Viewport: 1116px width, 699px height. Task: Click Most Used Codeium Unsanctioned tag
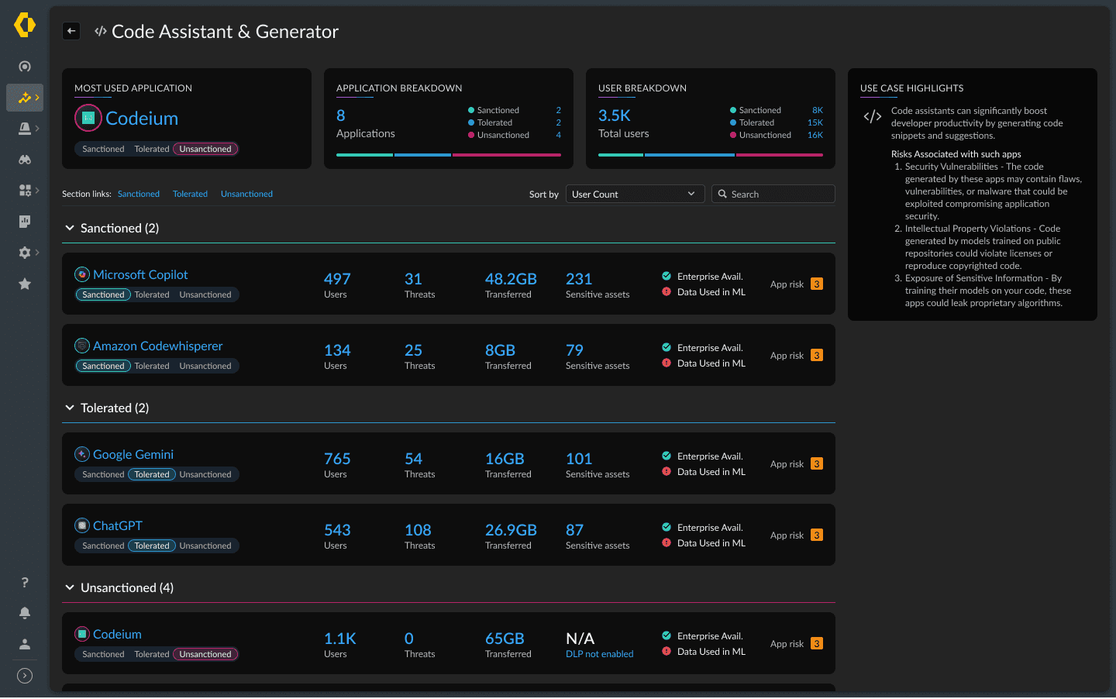pyautogui.click(x=205, y=149)
